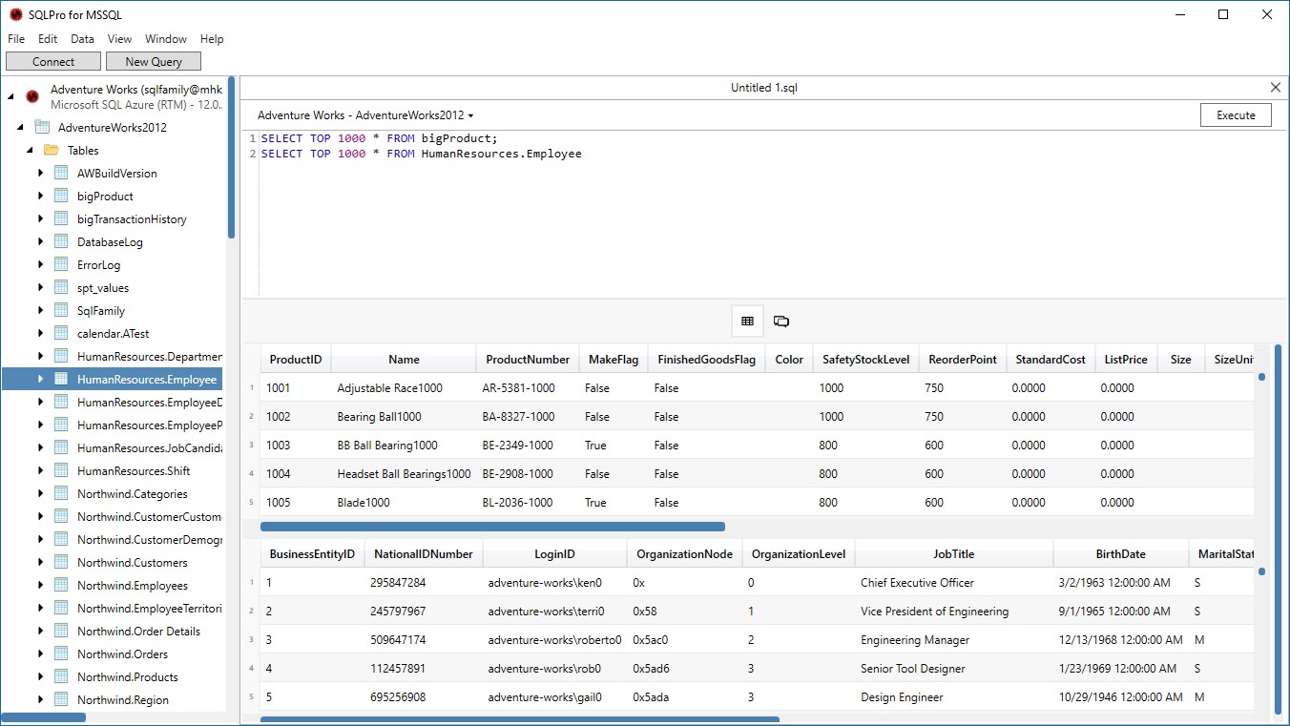Expand the Northwind.Orders table node
The height and width of the screenshot is (726, 1290).
pyautogui.click(x=40, y=653)
